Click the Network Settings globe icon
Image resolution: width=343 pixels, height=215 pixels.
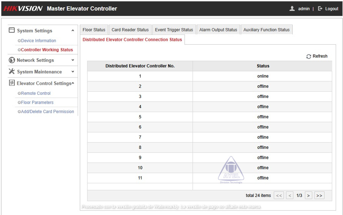point(12,60)
